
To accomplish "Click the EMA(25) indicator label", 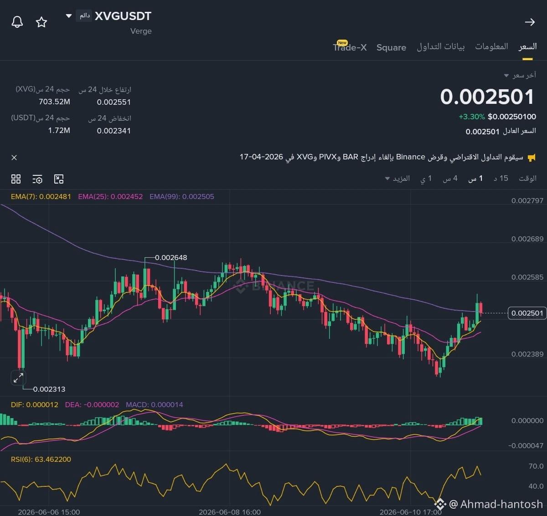I will [110, 197].
